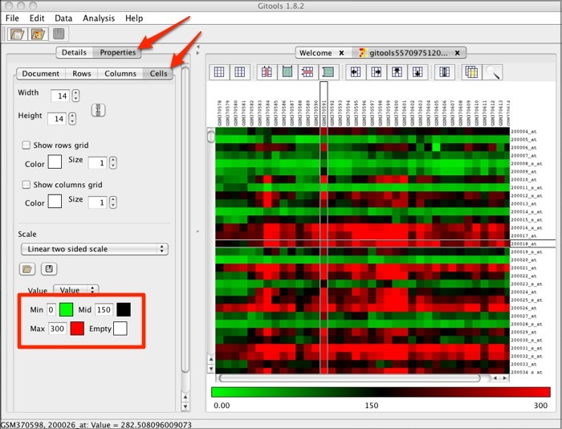Click the second plain grid icon in heatmap toolbar

click(239, 72)
